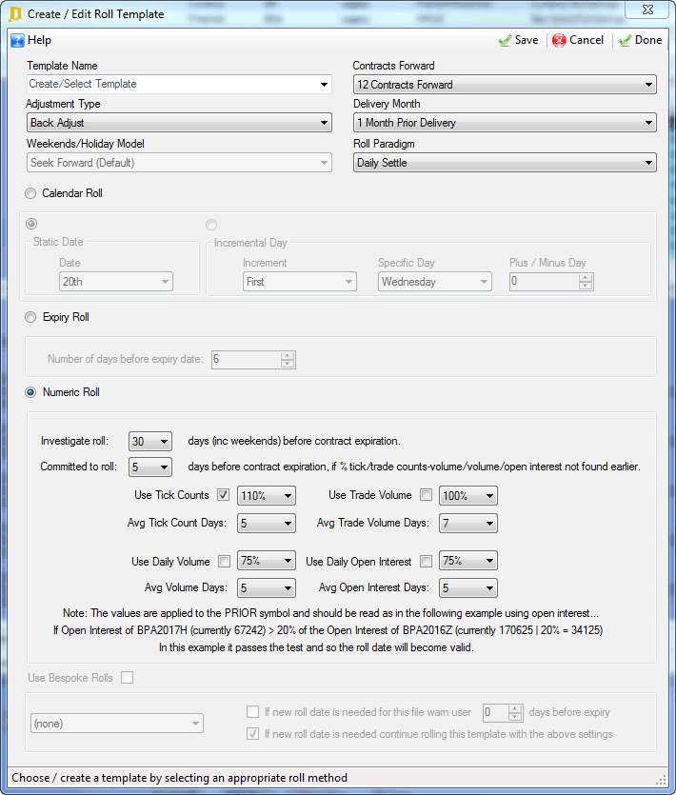Open the Avg Trade Volume Days dropdown
The width and height of the screenshot is (676, 795).
(468, 524)
